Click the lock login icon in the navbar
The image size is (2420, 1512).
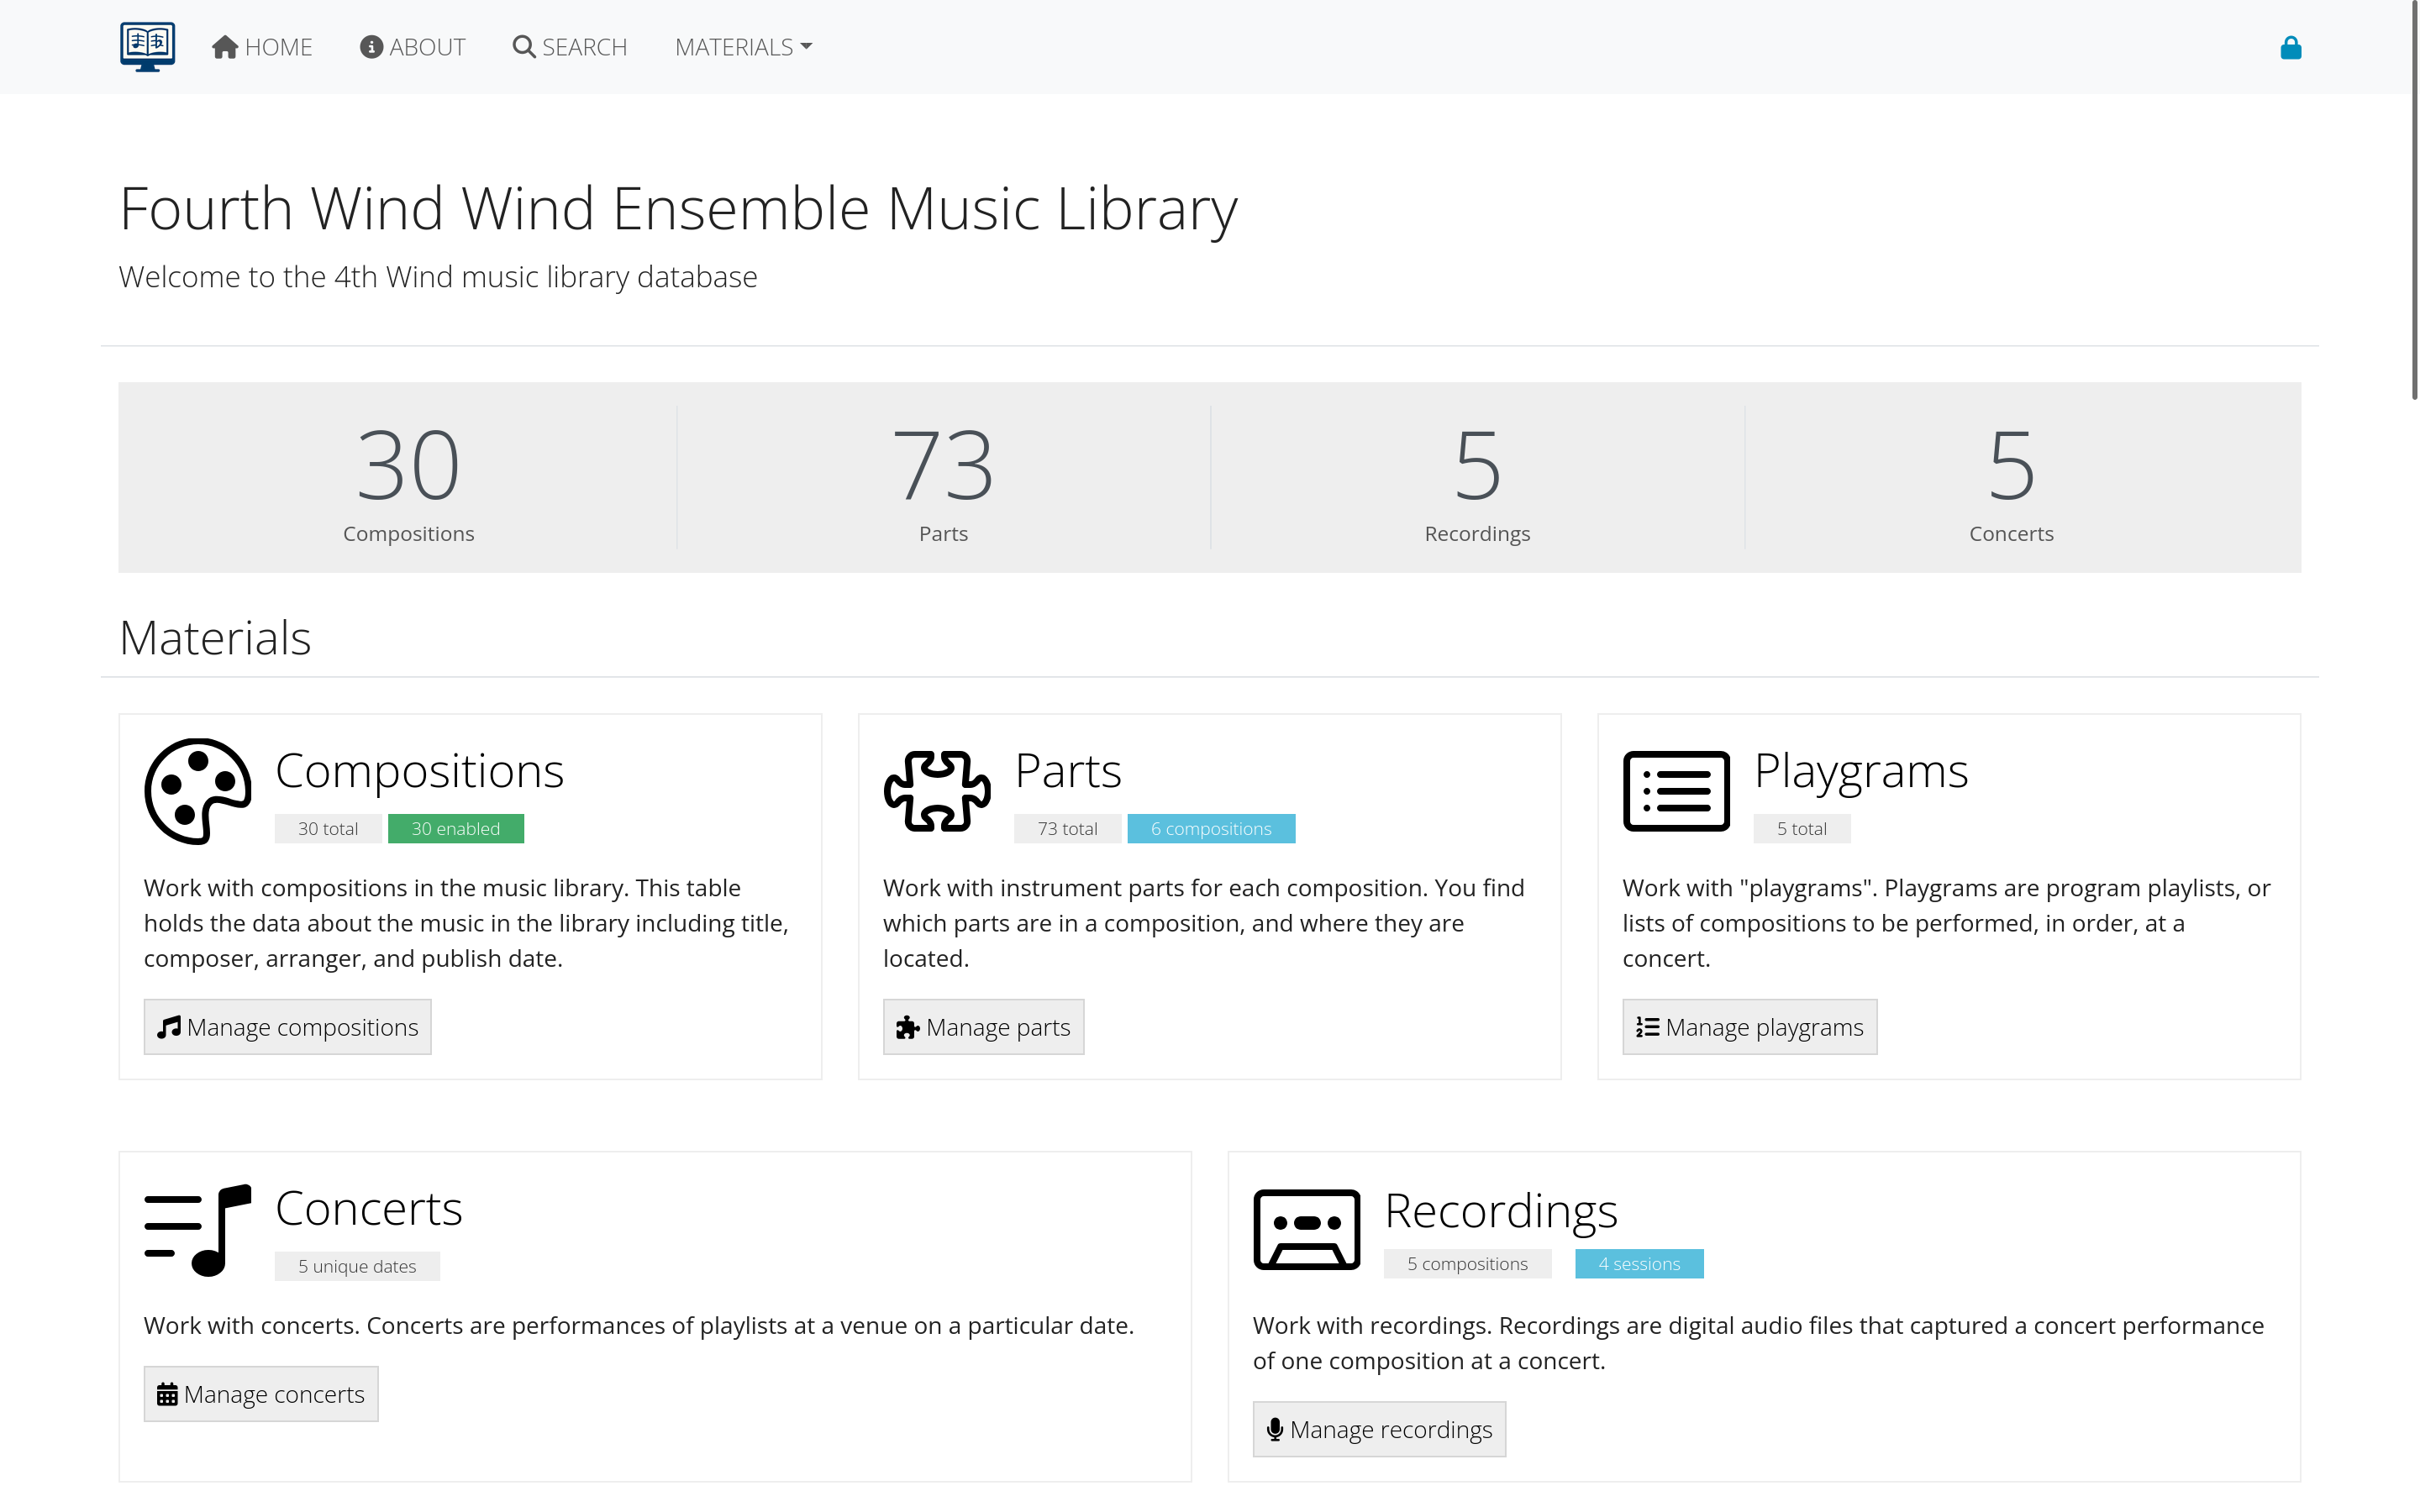point(2291,46)
